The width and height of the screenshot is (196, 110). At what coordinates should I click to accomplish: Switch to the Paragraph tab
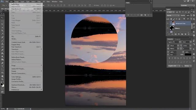pos(178,39)
